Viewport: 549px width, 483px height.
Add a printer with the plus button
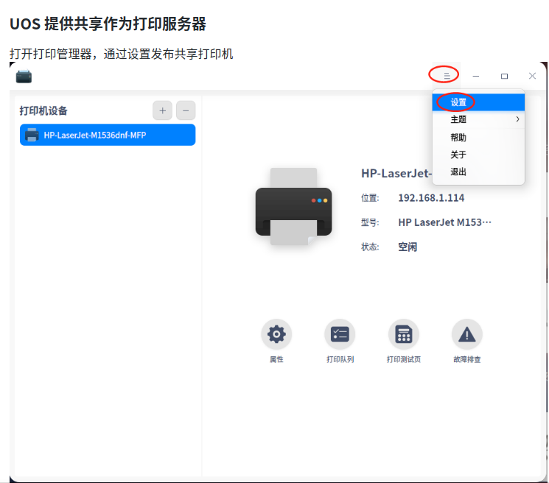pos(162,111)
